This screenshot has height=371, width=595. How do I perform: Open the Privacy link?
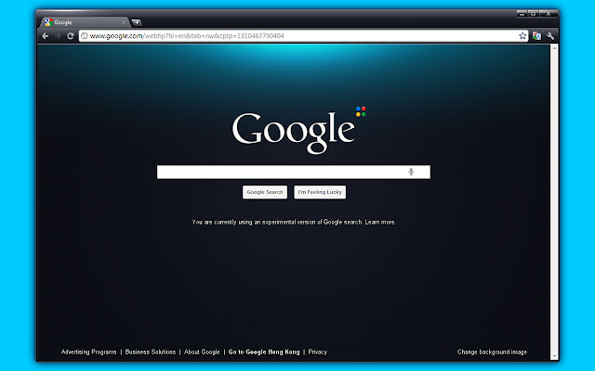click(x=318, y=352)
